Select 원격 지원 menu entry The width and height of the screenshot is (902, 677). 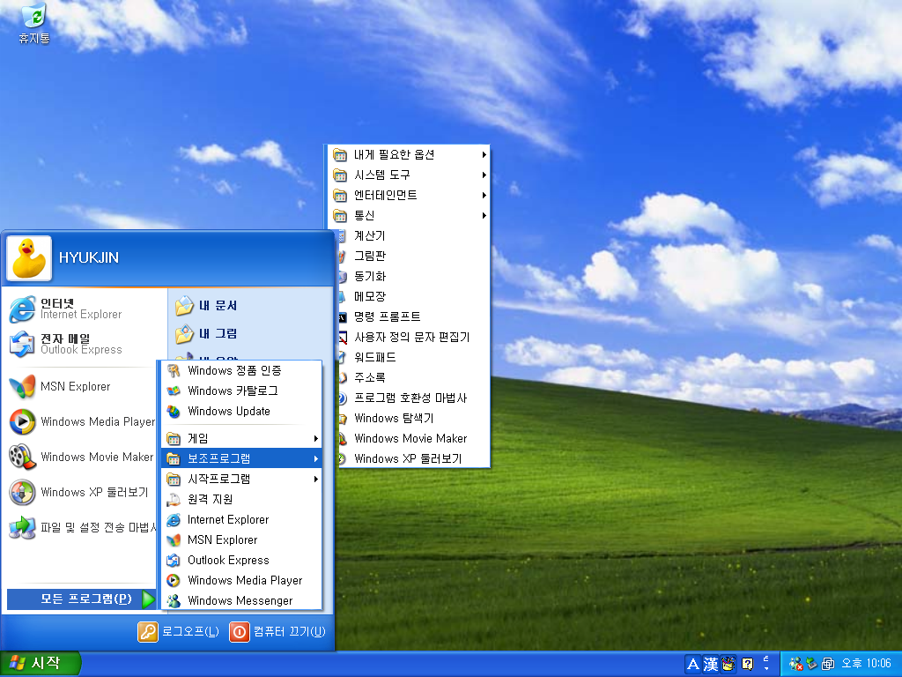click(241, 499)
